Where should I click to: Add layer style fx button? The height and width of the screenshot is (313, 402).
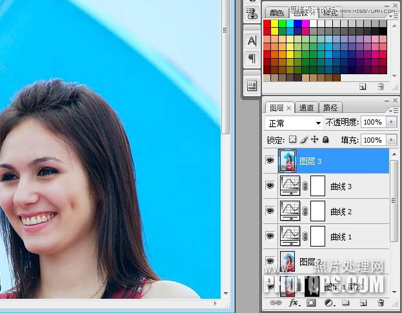pyautogui.click(x=294, y=303)
